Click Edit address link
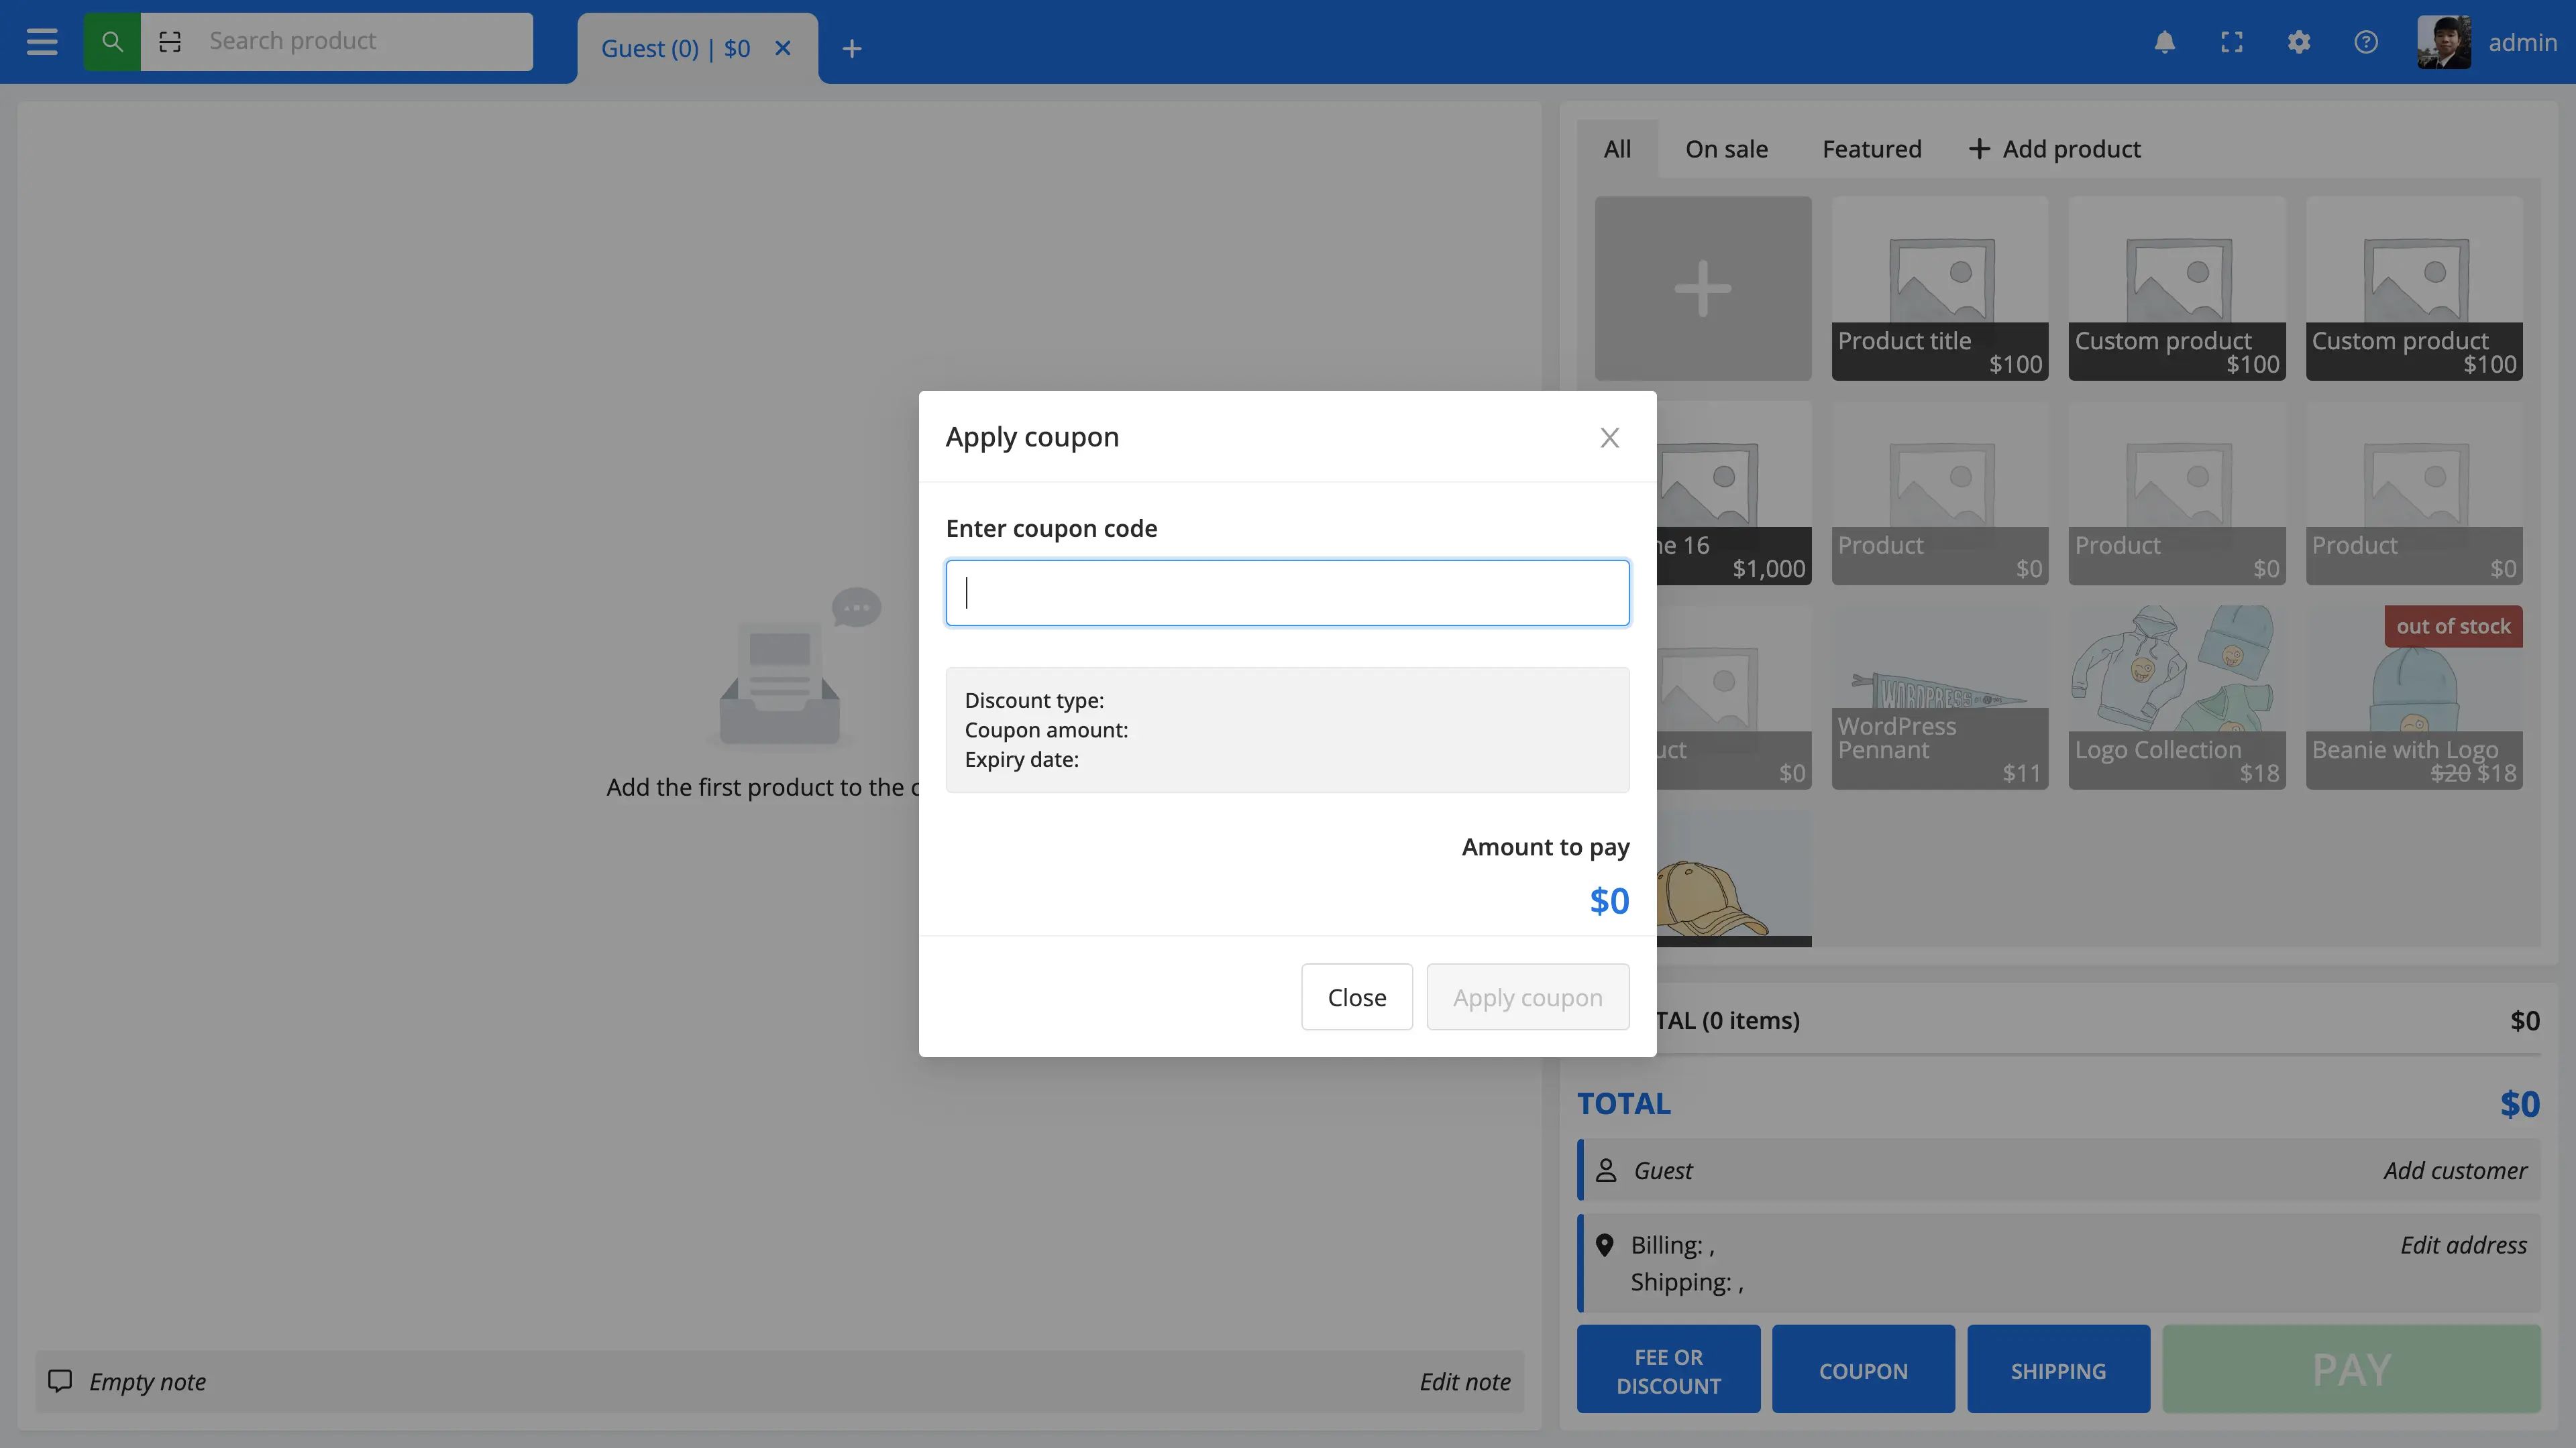 click(x=2463, y=1245)
